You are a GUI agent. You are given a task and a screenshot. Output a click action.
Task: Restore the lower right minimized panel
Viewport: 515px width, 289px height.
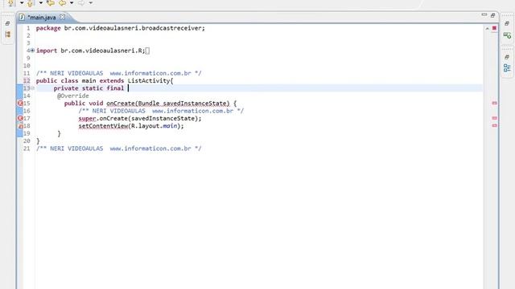(x=507, y=57)
